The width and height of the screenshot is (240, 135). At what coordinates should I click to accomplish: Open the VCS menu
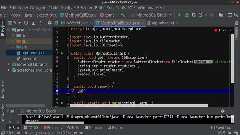tap(132, 7)
